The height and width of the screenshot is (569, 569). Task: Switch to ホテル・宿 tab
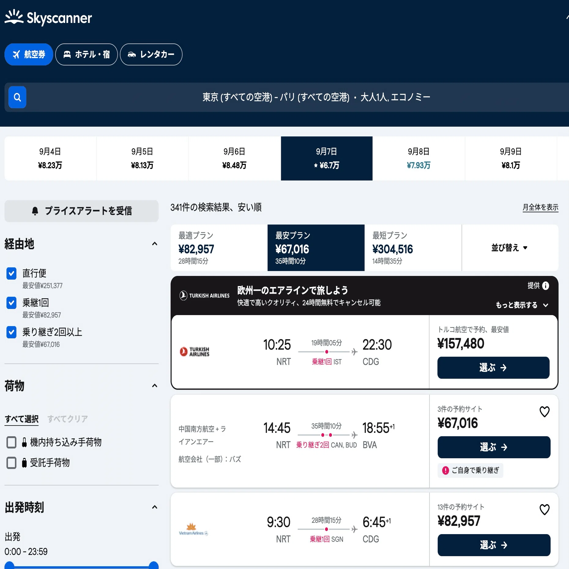point(87,54)
